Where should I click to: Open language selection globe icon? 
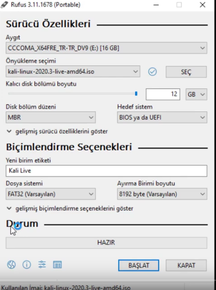coord(11,265)
